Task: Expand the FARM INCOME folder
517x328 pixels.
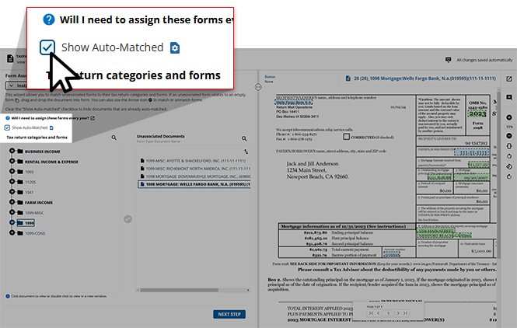Action: [12, 202]
